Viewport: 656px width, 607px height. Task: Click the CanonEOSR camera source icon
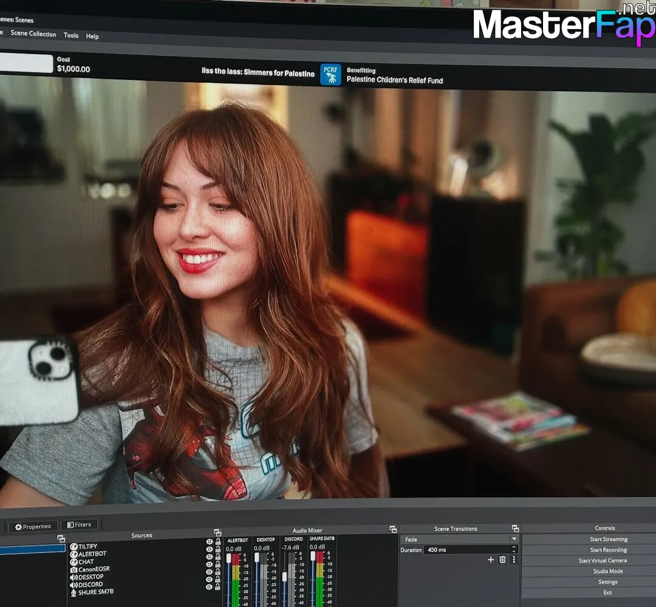coord(73,570)
